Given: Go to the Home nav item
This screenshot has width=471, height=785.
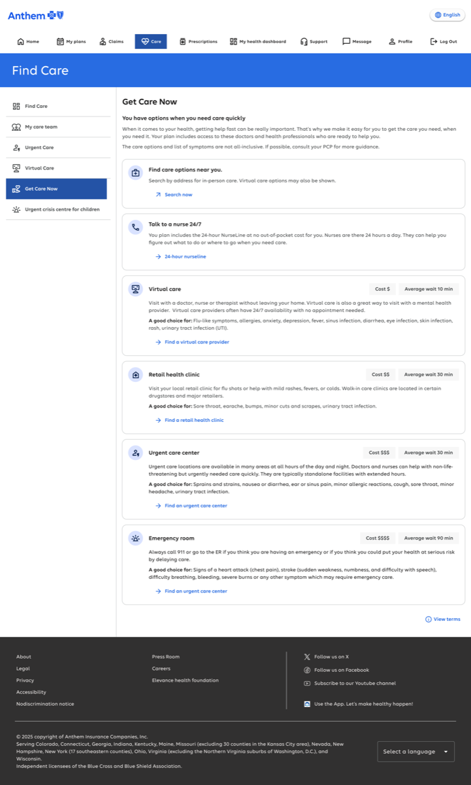Looking at the screenshot, I should [x=28, y=41].
